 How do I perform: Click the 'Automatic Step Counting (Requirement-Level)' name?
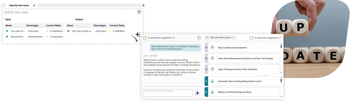click(x=240, y=81)
